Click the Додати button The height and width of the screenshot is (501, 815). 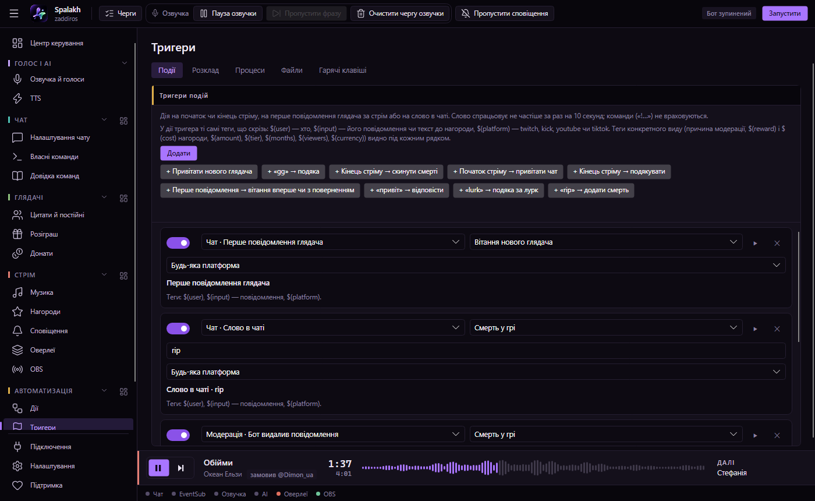(x=179, y=153)
